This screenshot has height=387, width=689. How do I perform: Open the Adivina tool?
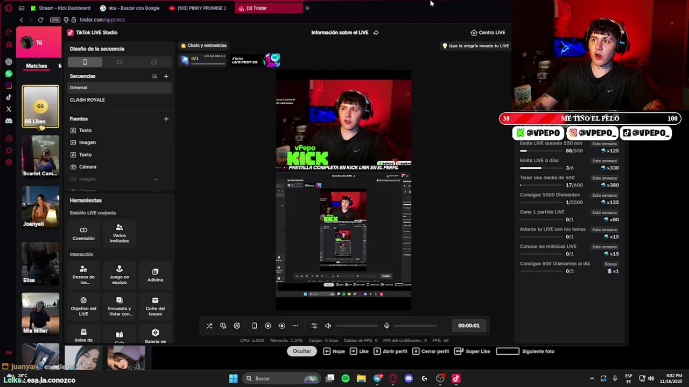coord(155,275)
